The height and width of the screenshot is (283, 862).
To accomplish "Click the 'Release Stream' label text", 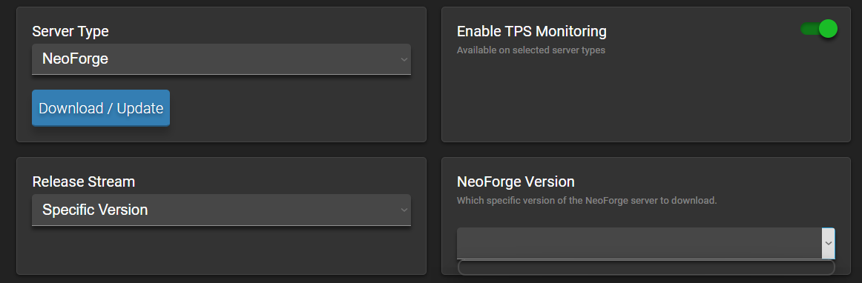I will click(x=84, y=182).
